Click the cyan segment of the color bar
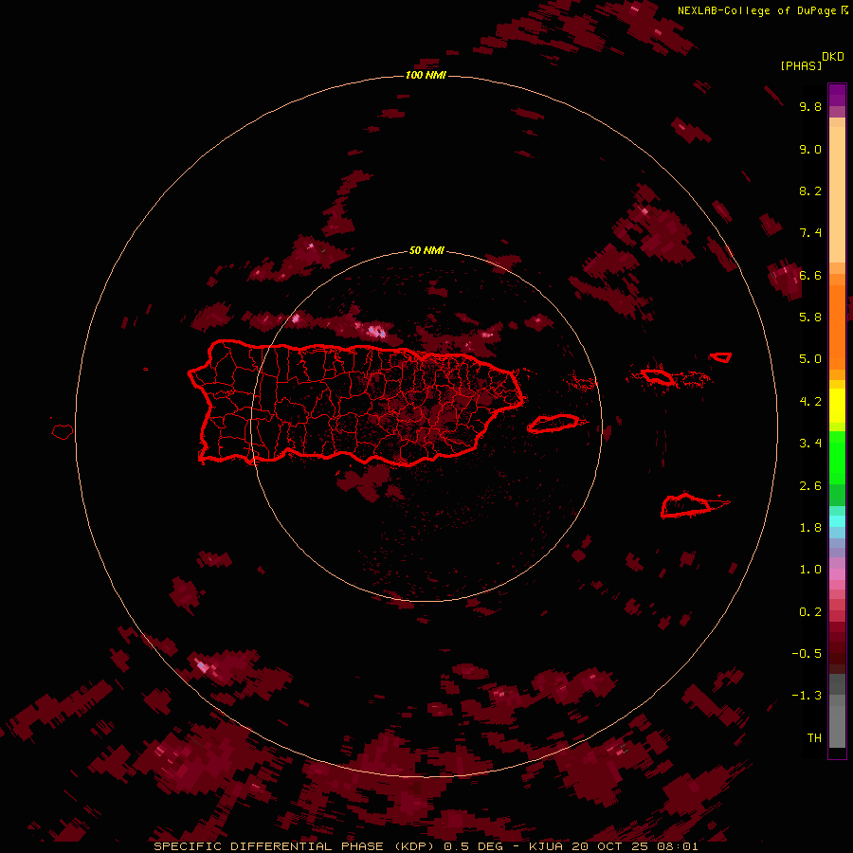853x853 pixels. point(837,521)
